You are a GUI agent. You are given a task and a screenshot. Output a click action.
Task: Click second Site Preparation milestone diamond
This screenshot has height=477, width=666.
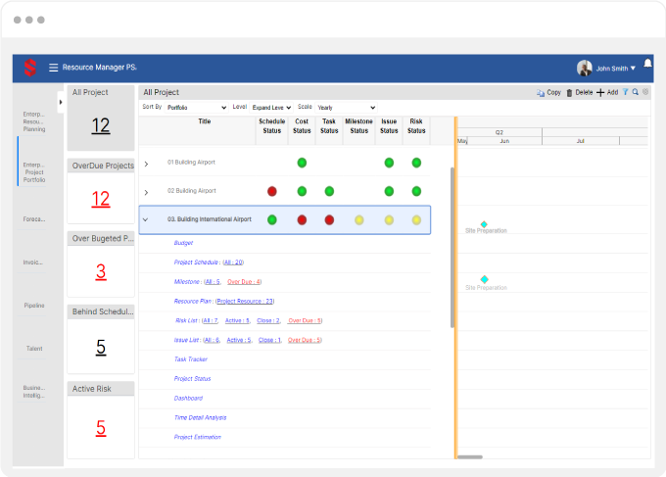(484, 279)
